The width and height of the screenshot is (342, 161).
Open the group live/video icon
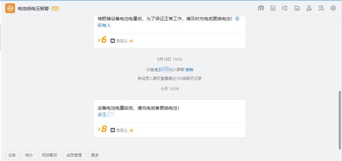click(261, 8)
